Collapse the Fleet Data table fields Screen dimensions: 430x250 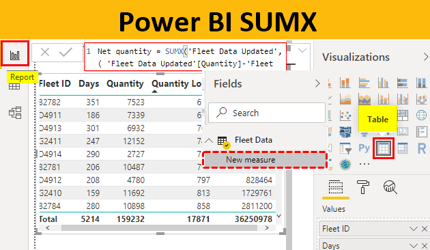[x=209, y=141]
